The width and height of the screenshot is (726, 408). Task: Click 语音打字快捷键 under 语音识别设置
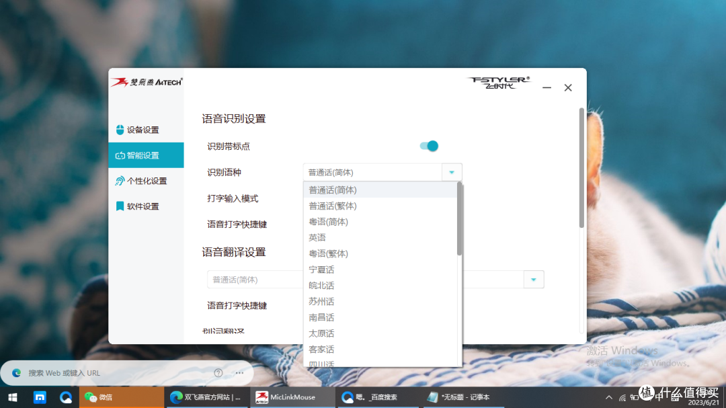point(237,224)
